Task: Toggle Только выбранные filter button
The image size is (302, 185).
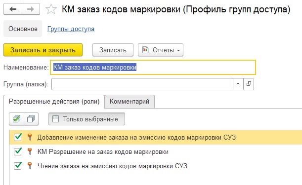Action: (86, 119)
